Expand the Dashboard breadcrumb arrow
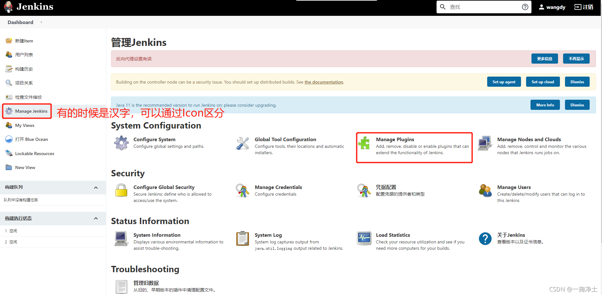This screenshot has height=295, width=602. pyautogui.click(x=41, y=22)
